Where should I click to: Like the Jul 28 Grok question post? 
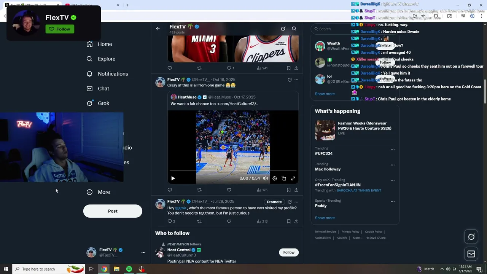click(229, 221)
